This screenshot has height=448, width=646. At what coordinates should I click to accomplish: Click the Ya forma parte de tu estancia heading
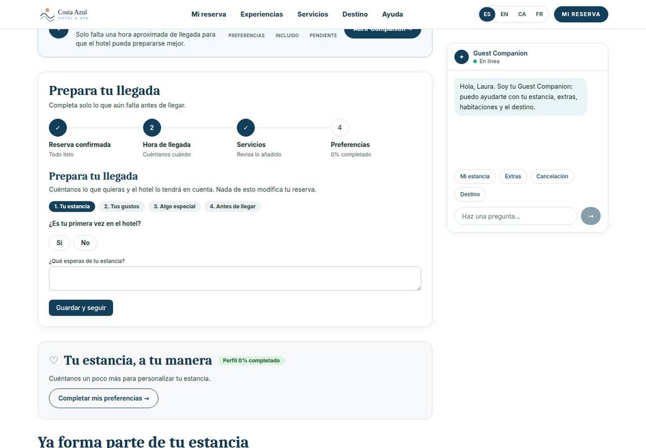click(x=143, y=442)
